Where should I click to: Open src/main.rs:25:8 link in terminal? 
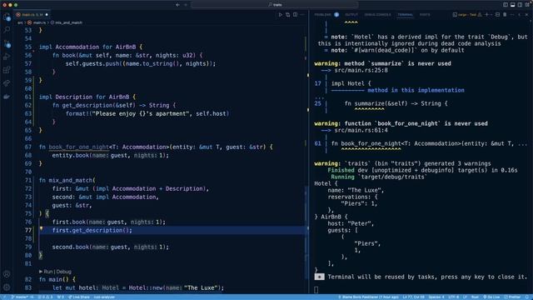pos(361,70)
